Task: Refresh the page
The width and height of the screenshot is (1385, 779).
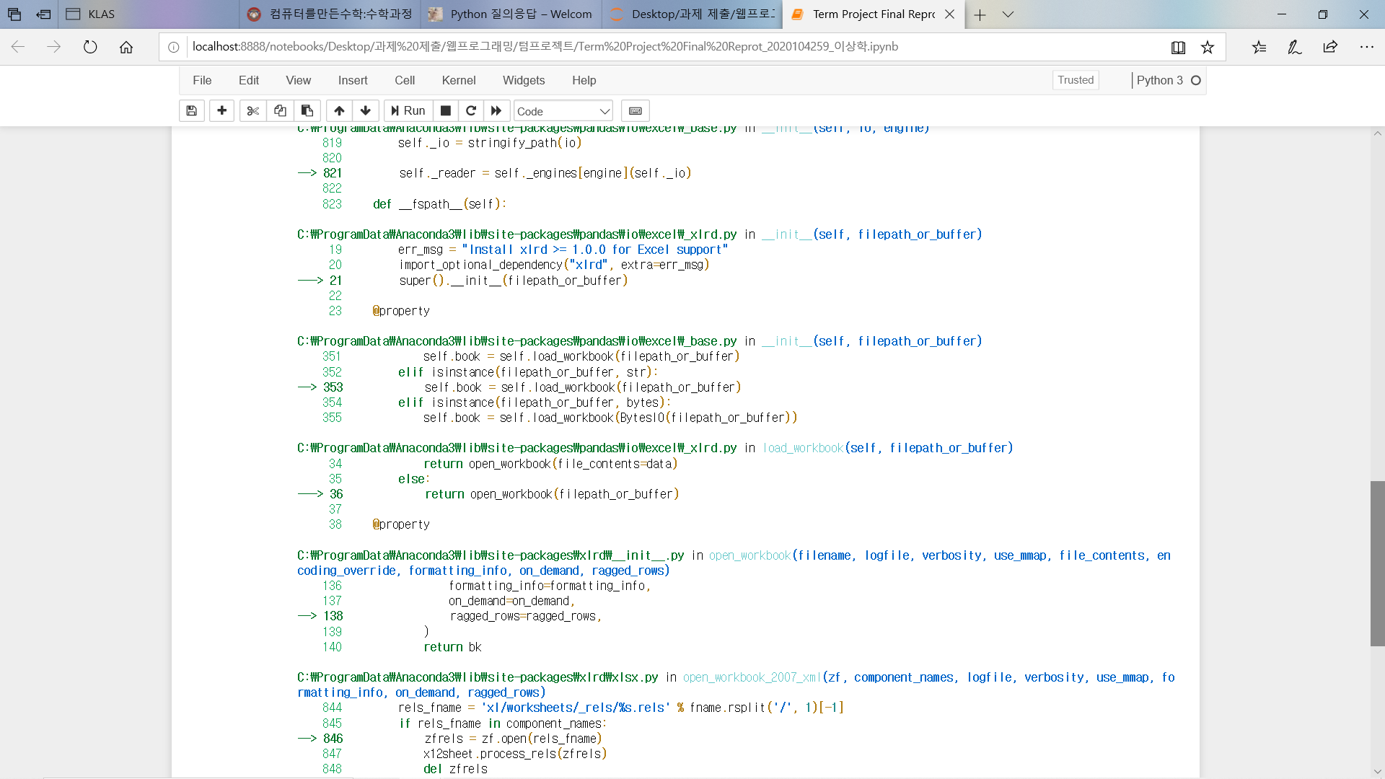Action: [90, 47]
